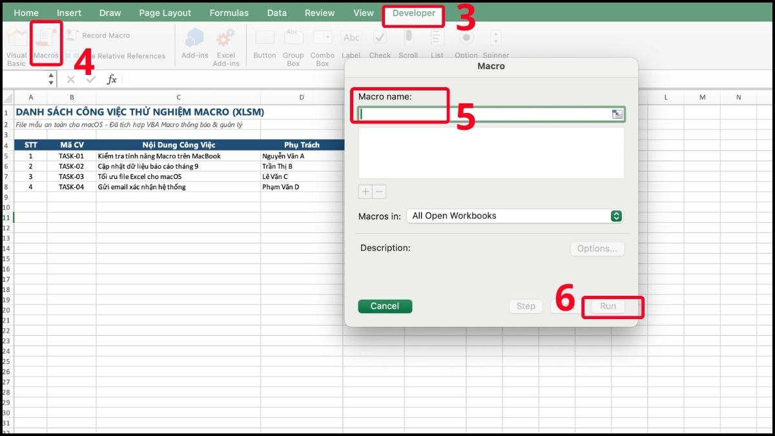This screenshot has width=775, height=436.
Task: Click the Options... button
Action: (x=597, y=249)
